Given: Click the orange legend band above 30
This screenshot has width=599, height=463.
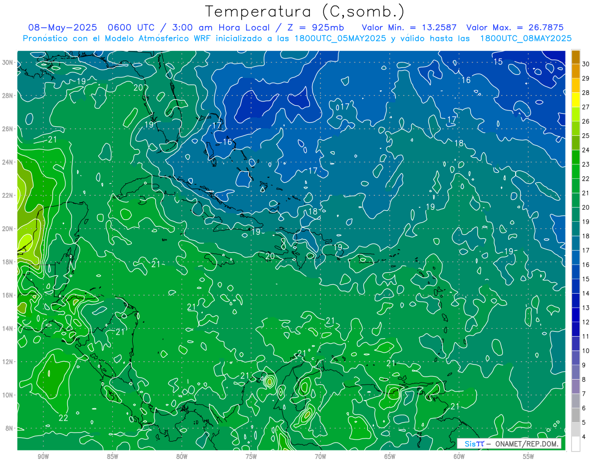Looking at the screenshot, I should (x=576, y=57).
